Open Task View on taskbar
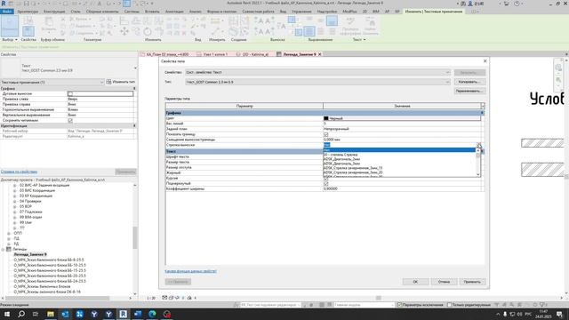This screenshot has height=320, width=569. [x=36, y=314]
